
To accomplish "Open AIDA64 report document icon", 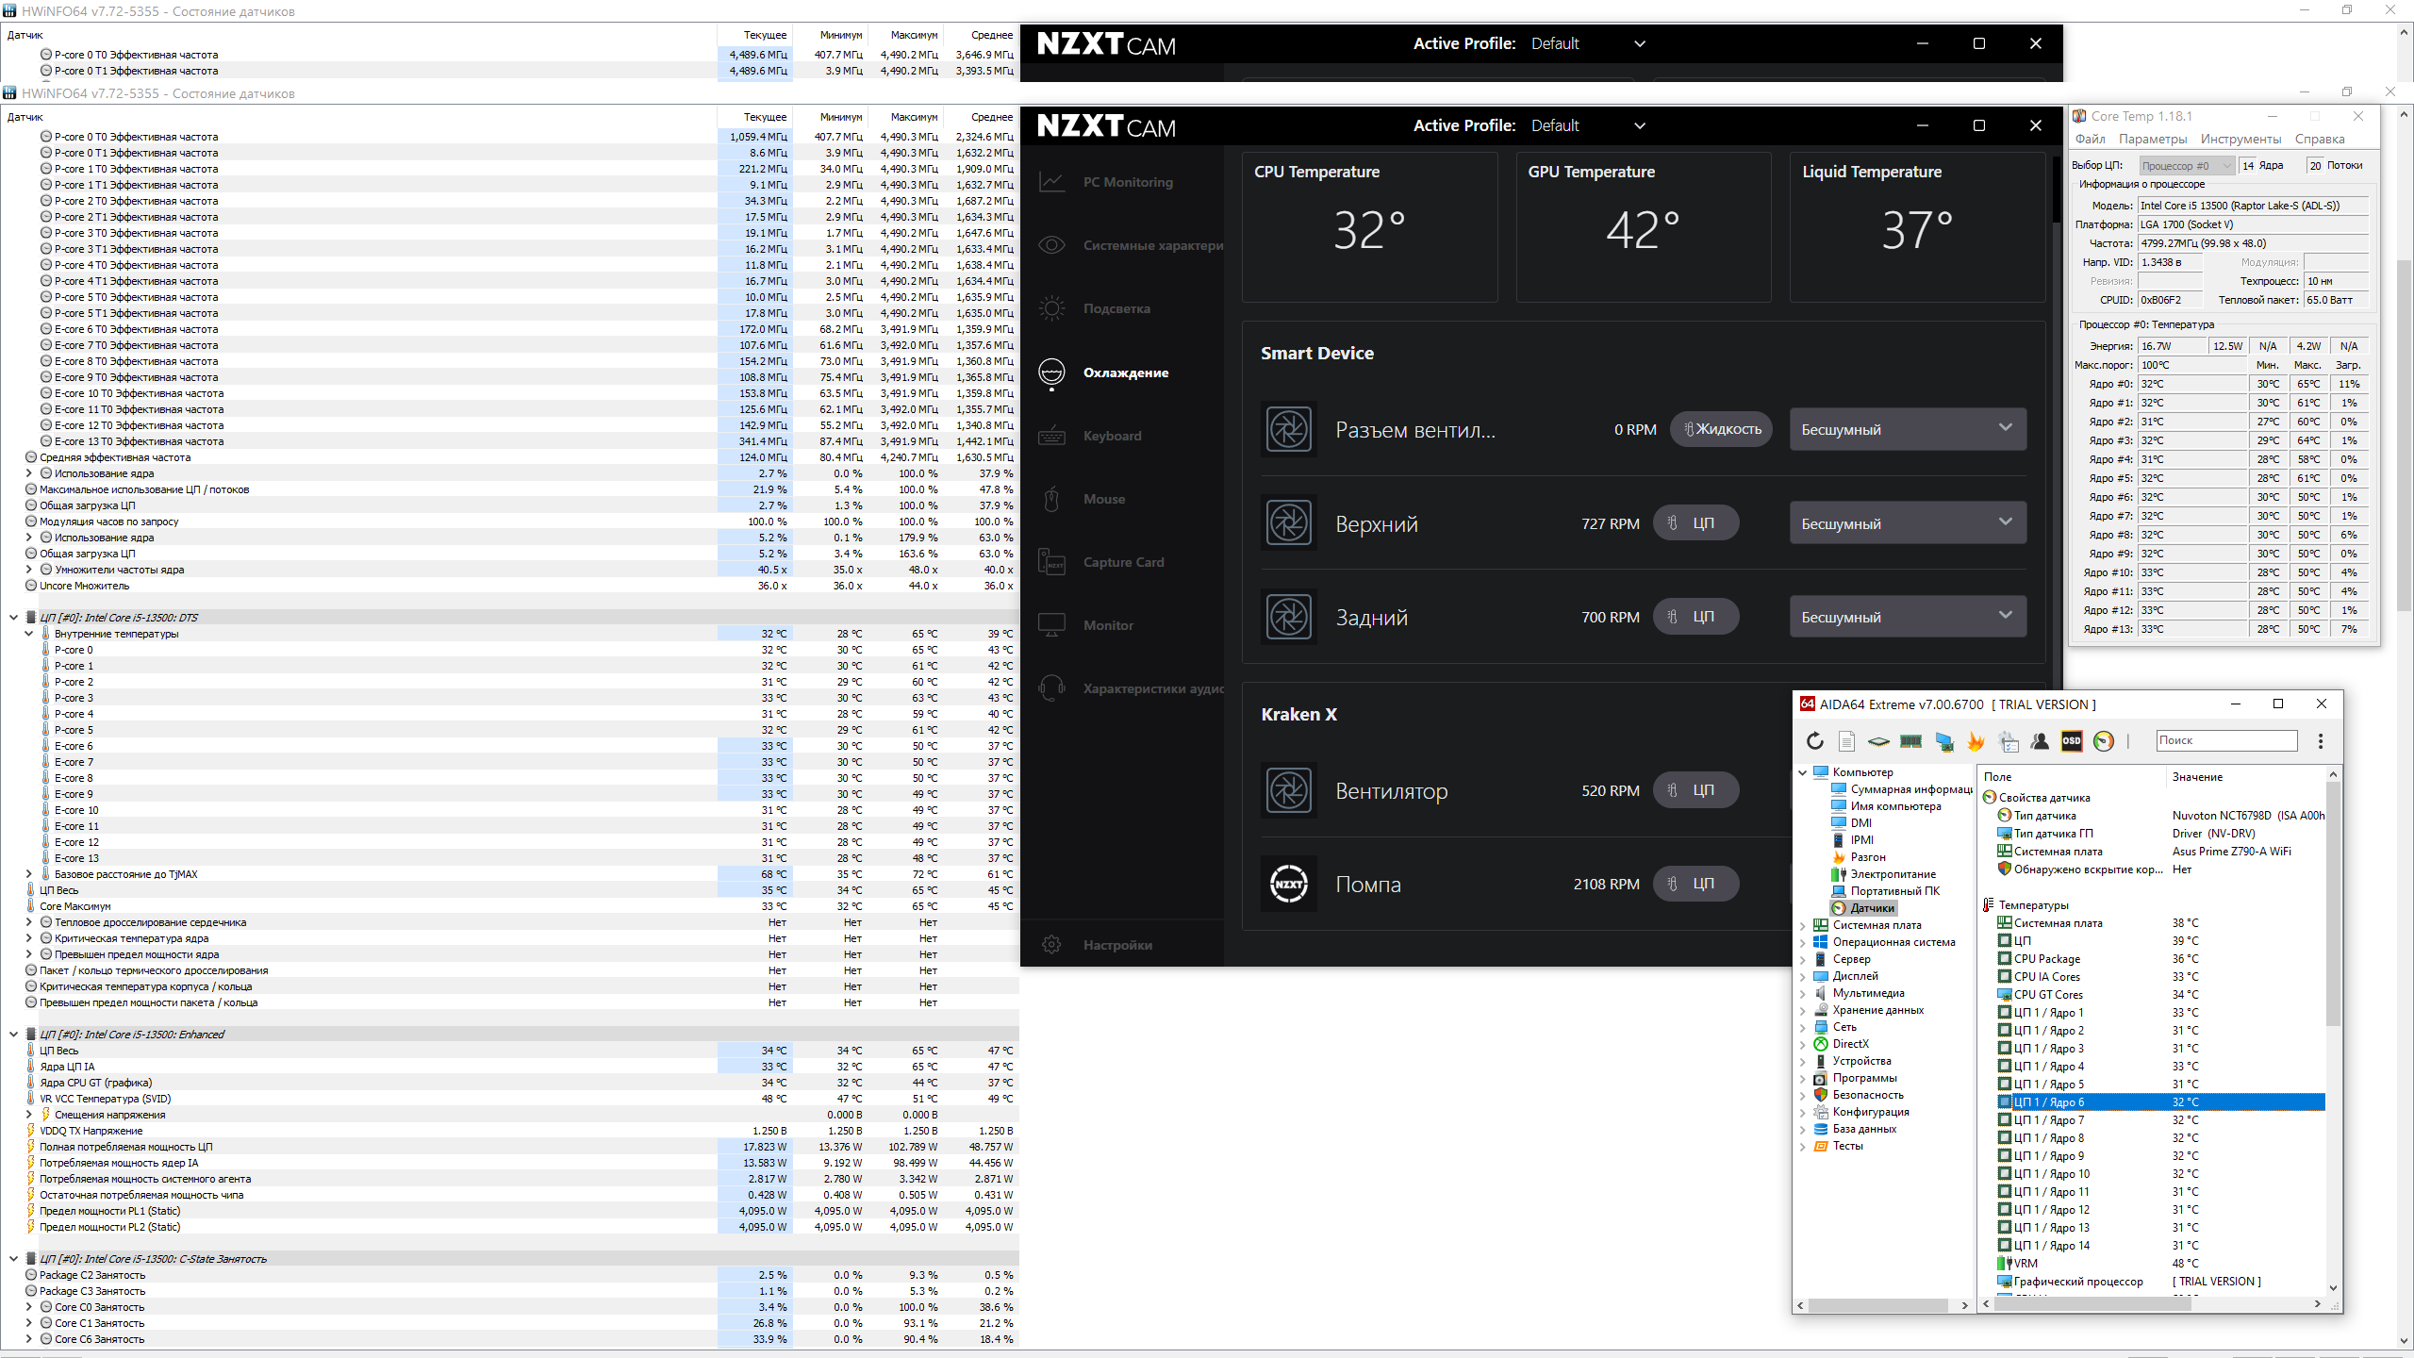I will [x=1847, y=741].
